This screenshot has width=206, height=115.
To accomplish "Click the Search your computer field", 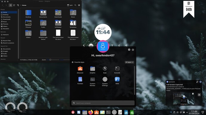I will [103, 103].
